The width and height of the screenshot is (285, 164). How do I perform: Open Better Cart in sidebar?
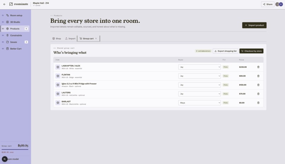(x=15, y=49)
